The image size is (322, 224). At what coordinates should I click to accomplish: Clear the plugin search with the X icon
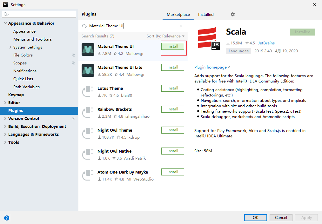[181, 26]
